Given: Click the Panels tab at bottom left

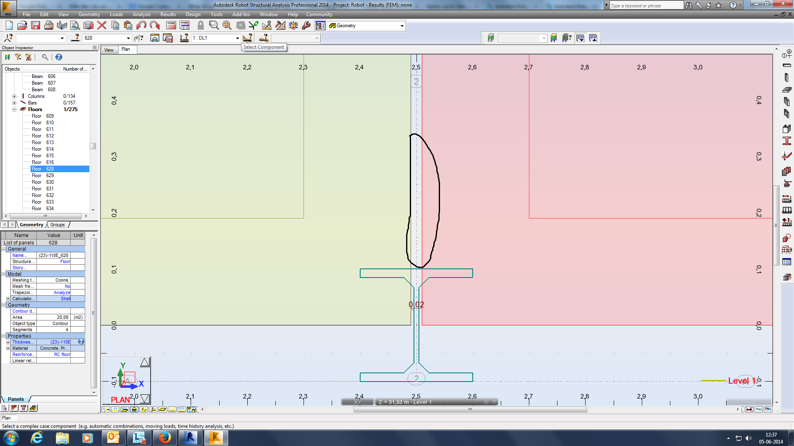Looking at the screenshot, I should [x=16, y=399].
